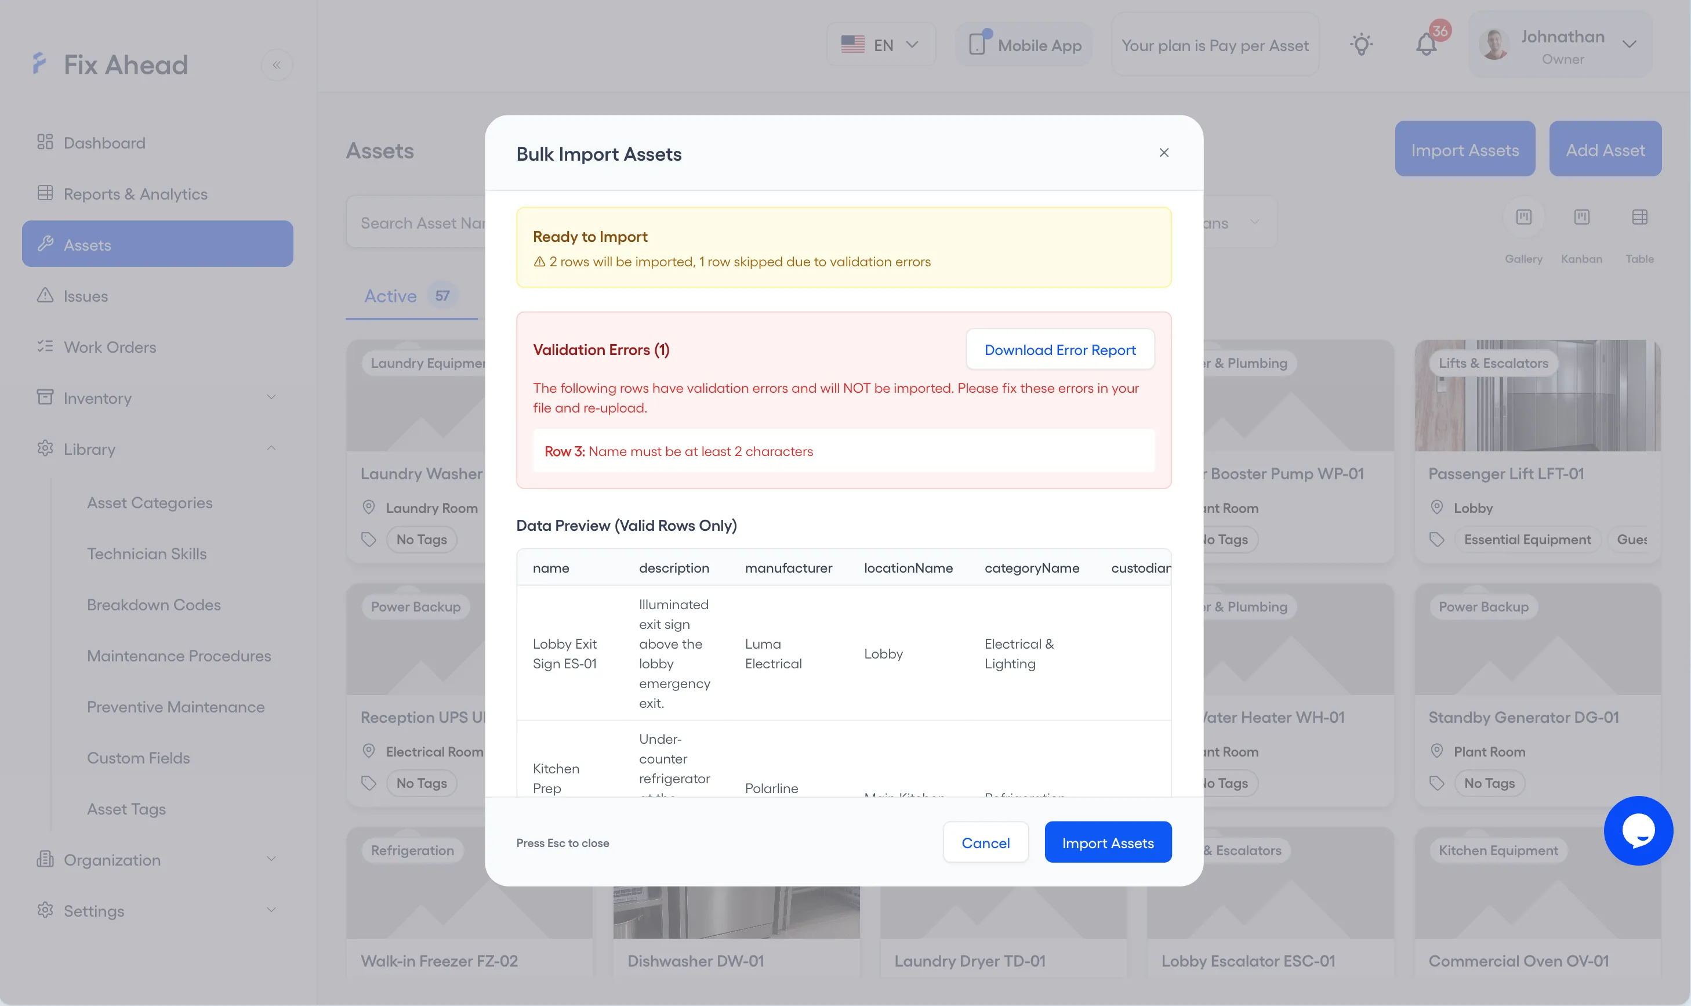This screenshot has width=1691, height=1006.
Task: Click Preventive Maintenance in sidebar
Action: 176,707
